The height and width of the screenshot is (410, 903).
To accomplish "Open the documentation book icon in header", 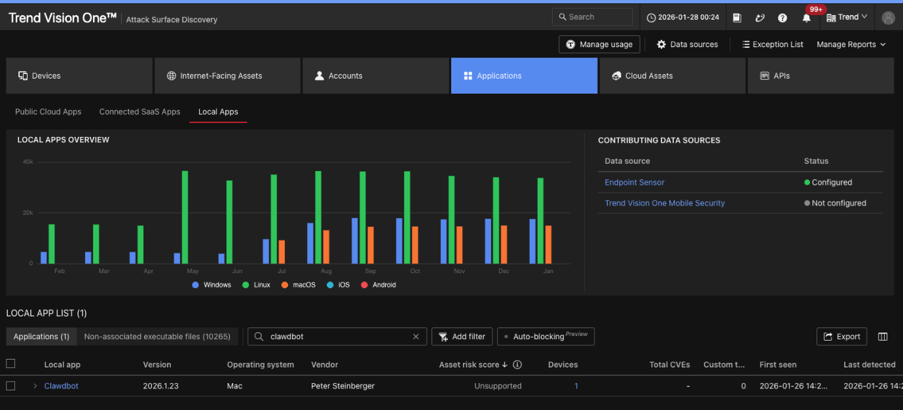I will pyautogui.click(x=737, y=18).
